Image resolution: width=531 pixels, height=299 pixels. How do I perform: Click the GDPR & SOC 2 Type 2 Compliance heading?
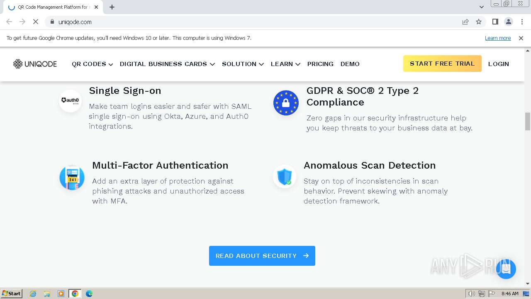[x=363, y=96]
